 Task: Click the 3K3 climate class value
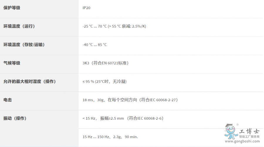coord(86,63)
